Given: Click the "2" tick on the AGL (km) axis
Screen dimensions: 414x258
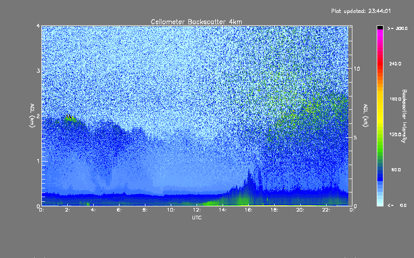Looking at the screenshot, I should (x=38, y=116).
